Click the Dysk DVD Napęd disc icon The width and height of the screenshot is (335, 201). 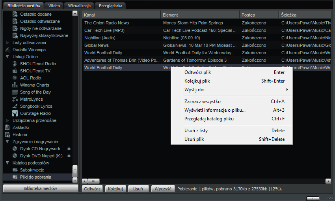click(15, 156)
